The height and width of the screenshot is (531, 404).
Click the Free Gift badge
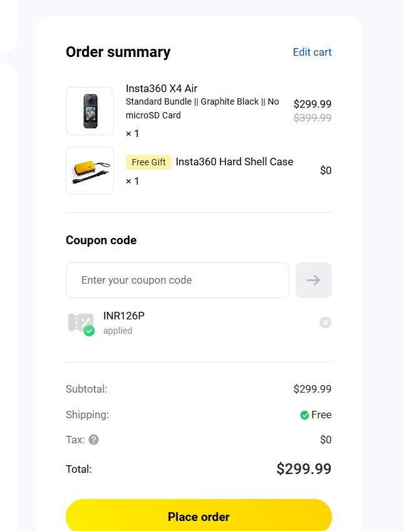[148, 162]
